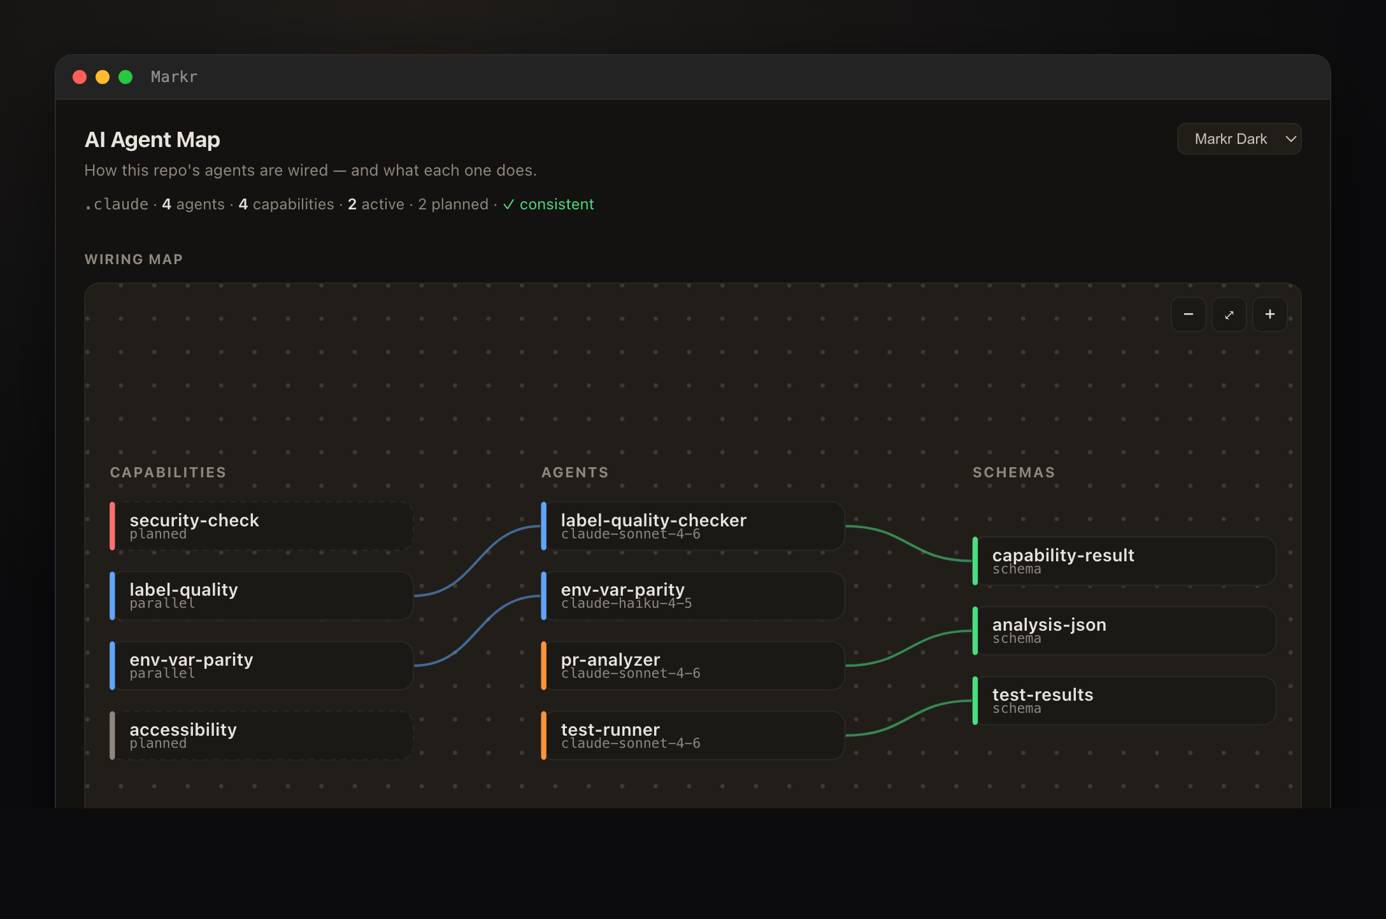The height and width of the screenshot is (919, 1386).
Task: Click the AGENTS column header
Action: point(575,472)
